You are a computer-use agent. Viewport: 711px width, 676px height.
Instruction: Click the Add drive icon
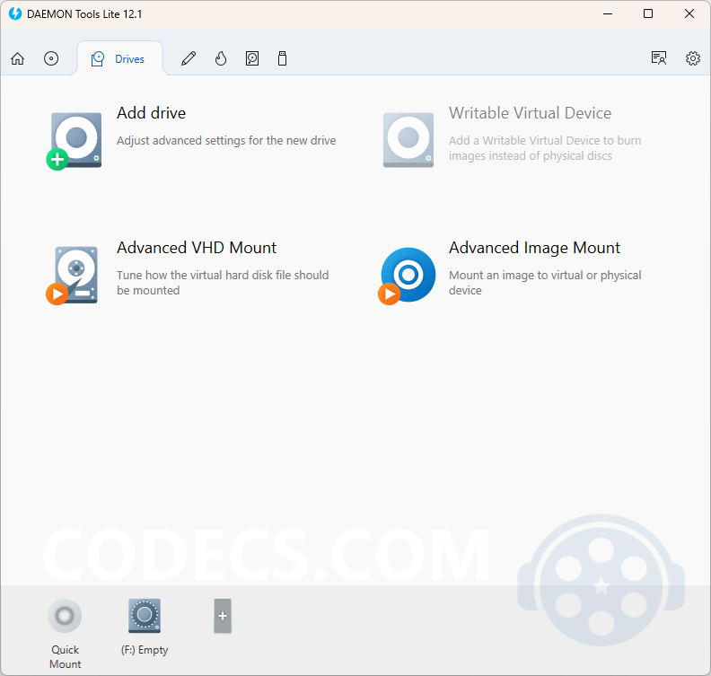pyautogui.click(x=75, y=141)
